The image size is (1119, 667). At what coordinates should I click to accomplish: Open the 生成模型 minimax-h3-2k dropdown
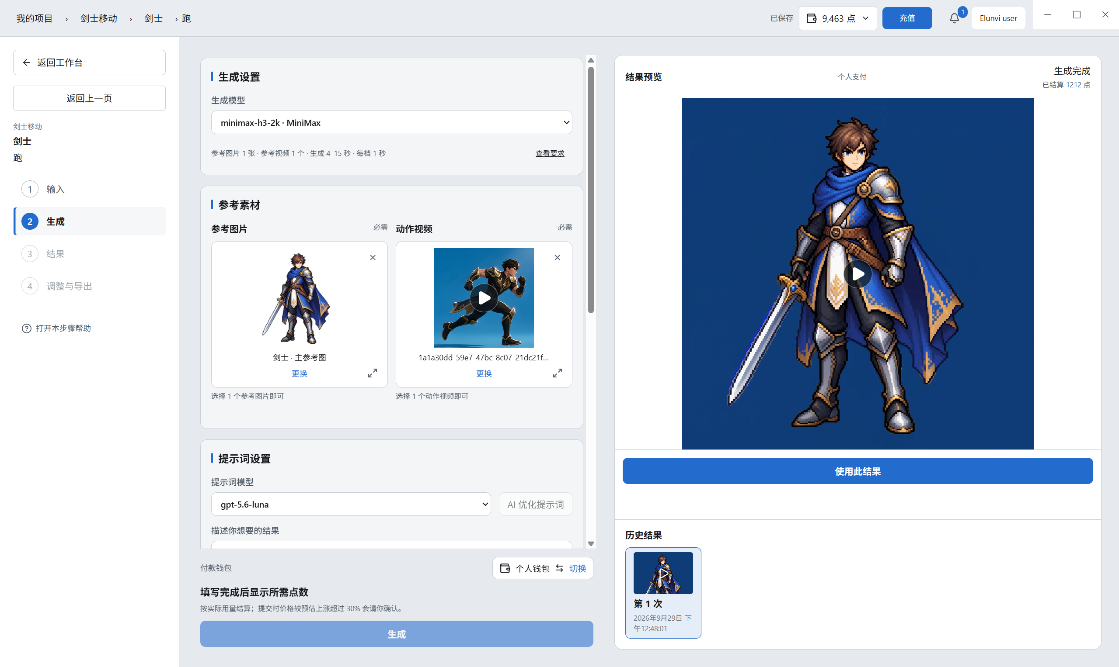391,122
